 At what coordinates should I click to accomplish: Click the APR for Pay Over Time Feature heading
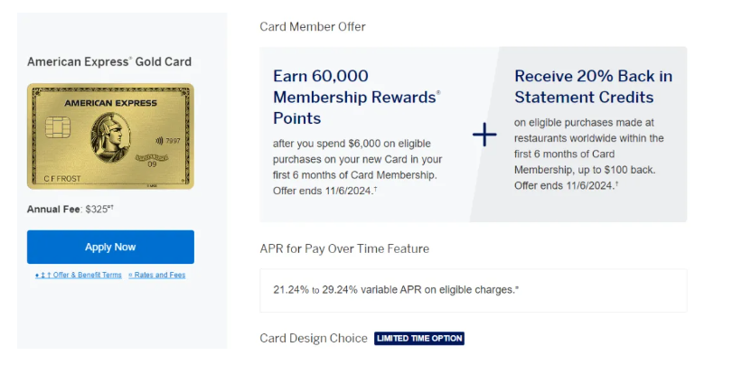coord(344,248)
